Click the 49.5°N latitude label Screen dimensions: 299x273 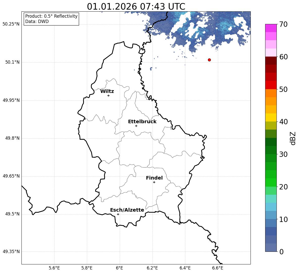pyautogui.click(x=12, y=214)
